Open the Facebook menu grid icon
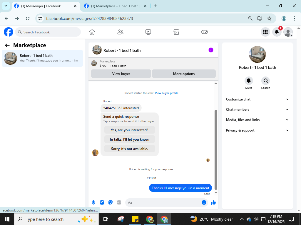This screenshot has height=225, width=301. click(265, 32)
